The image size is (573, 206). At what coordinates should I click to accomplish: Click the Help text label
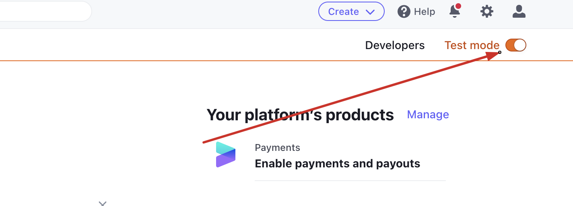click(x=425, y=12)
